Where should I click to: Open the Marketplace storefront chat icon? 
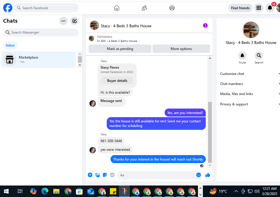click(x=9, y=59)
